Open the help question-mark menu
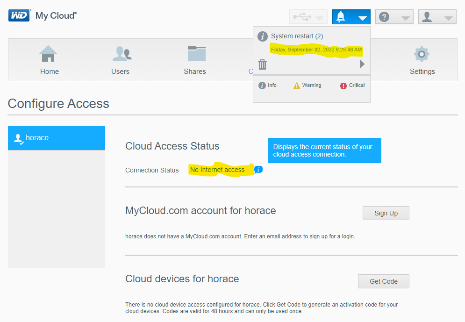Image resolution: width=465 pixels, height=322 pixels. click(394, 17)
